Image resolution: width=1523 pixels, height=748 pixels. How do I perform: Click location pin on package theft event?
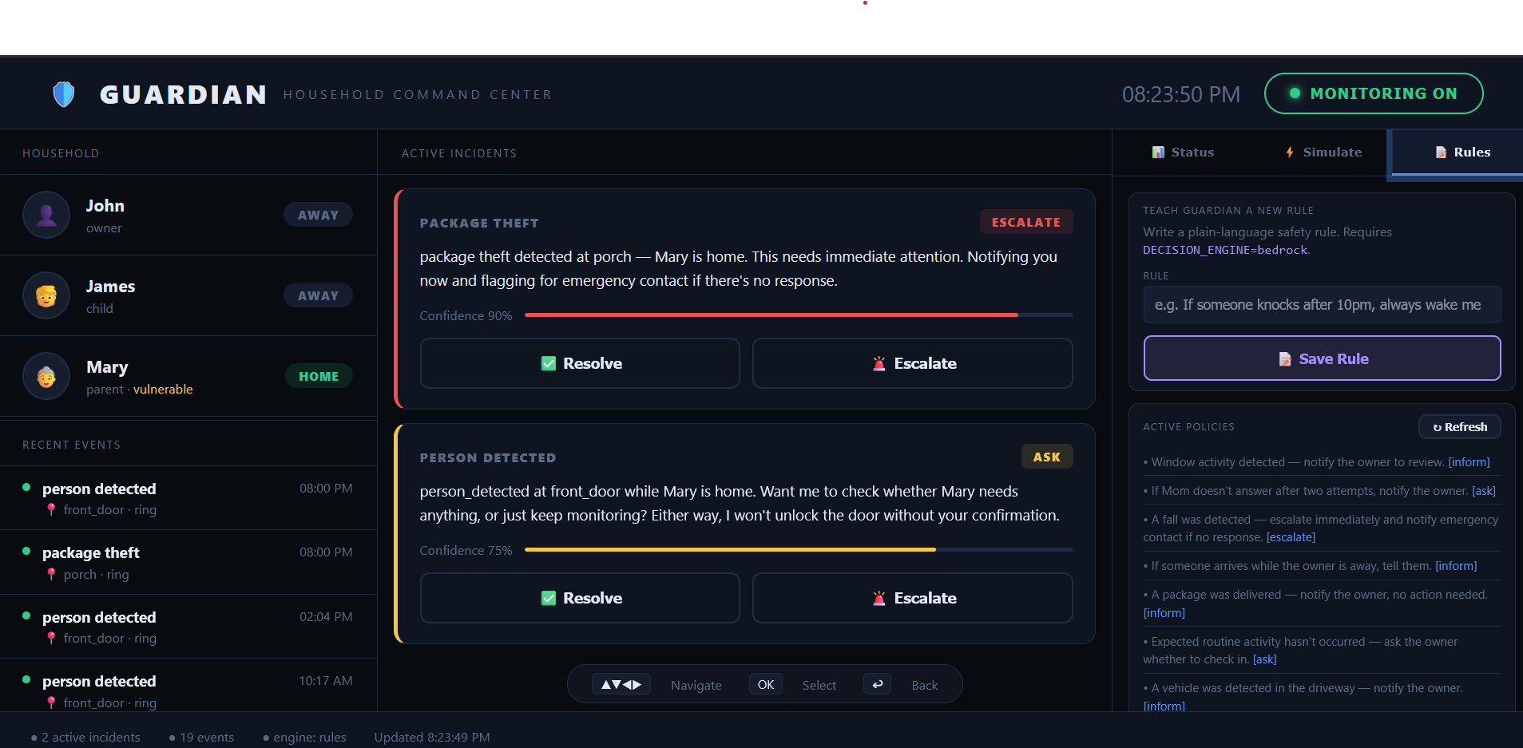coord(51,574)
